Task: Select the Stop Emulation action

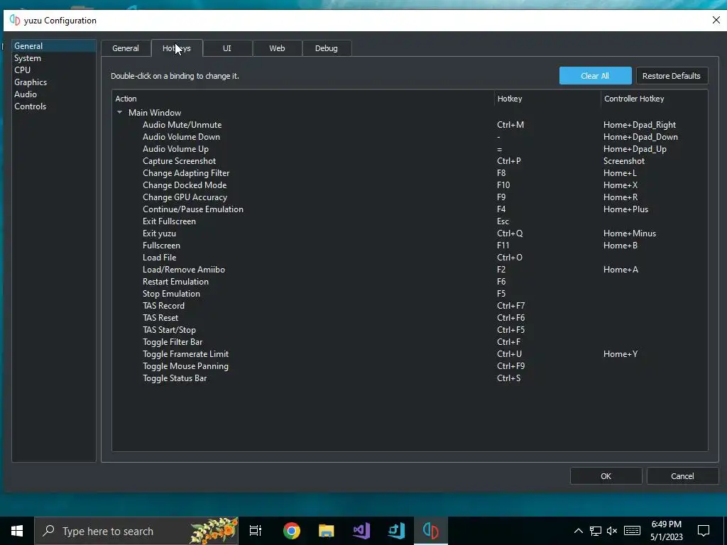Action: pyautogui.click(x=172, y=293)
